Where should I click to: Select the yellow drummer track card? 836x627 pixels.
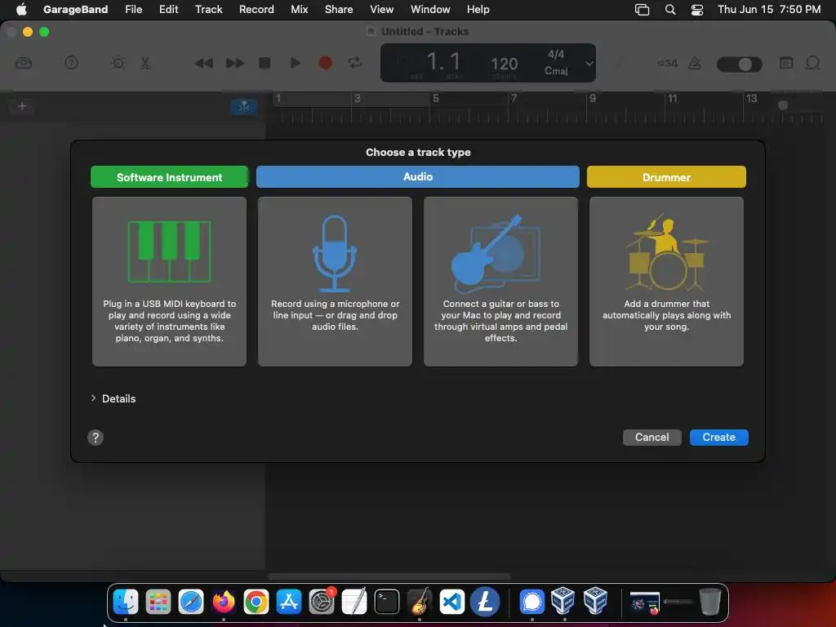pyautogui.click(x=666, y=282)
